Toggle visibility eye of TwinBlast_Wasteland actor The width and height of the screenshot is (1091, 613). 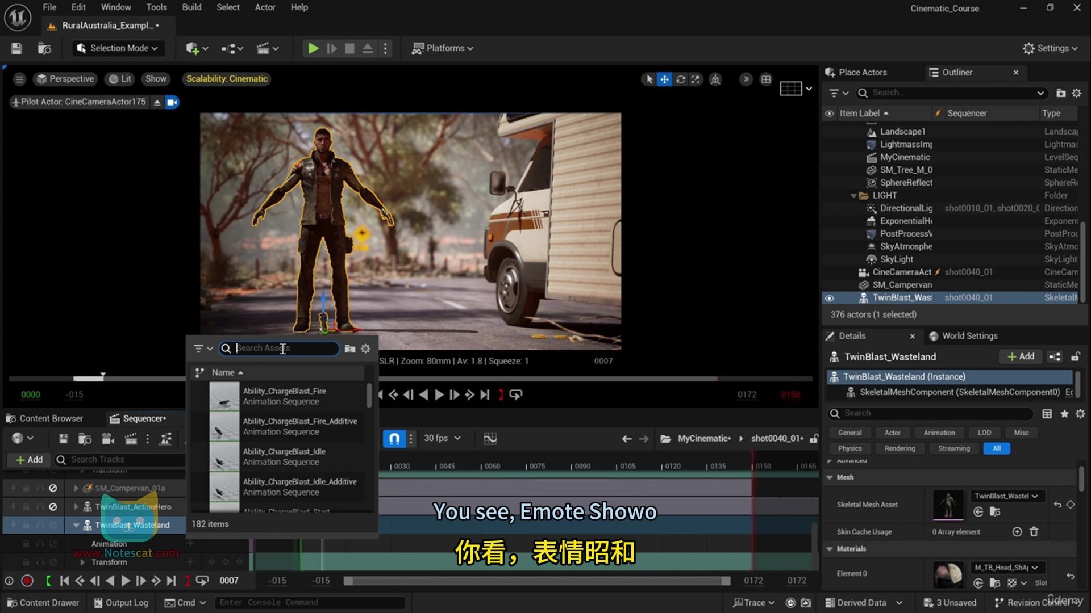point(829,298)
